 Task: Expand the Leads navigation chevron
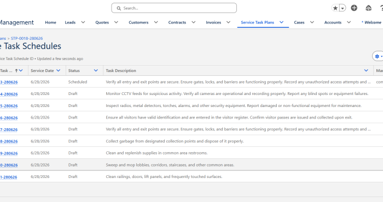click(x=83, y=22)
